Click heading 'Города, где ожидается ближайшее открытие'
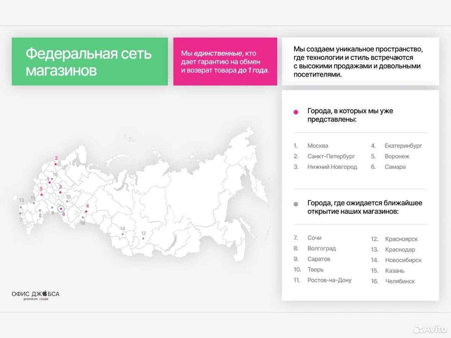 pos(365,207)
